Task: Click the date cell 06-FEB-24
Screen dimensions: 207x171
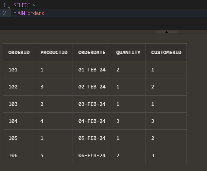Action: (x=92, y=155)
